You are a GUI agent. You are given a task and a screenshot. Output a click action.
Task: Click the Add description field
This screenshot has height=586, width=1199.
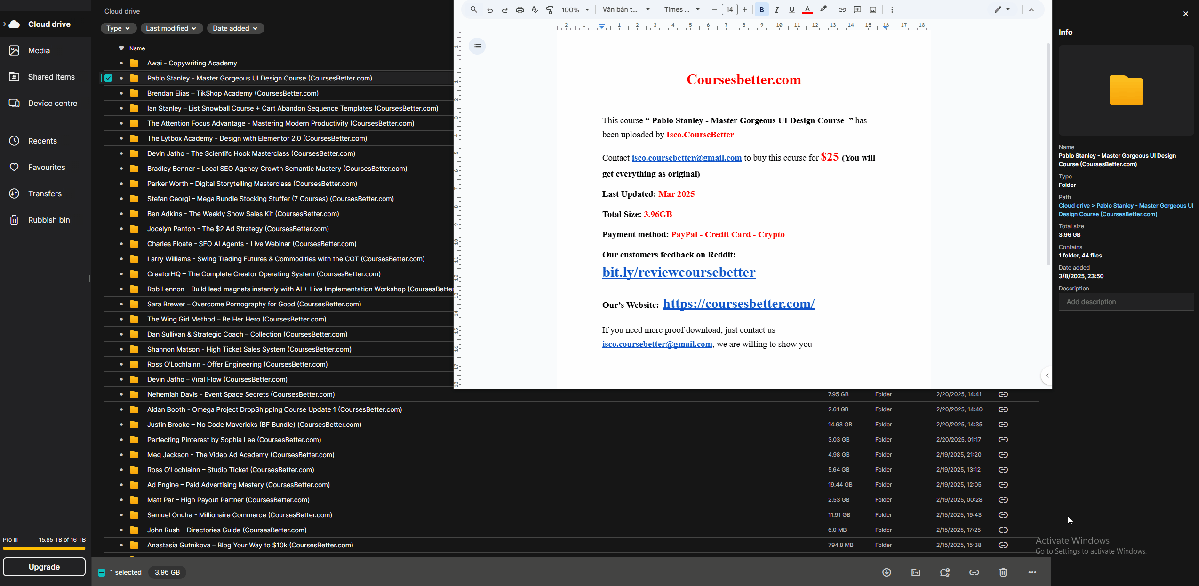[1126, 302]
